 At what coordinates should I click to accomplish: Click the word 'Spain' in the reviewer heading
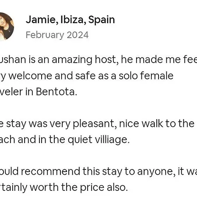(102, 20)
